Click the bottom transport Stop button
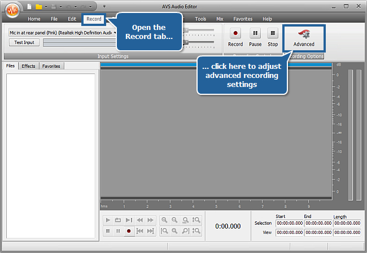 108,231
